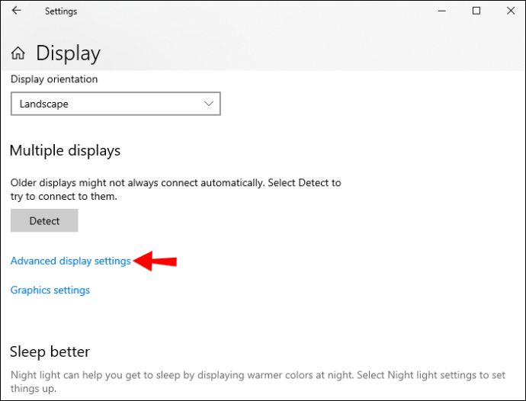This screenshot has width=526, height=401.
Task: Open Advanced display settings link
Action: coord(70,261)
